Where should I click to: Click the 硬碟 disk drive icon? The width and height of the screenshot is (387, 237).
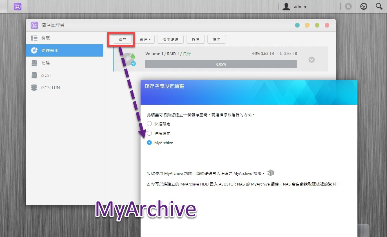point(34,63)
